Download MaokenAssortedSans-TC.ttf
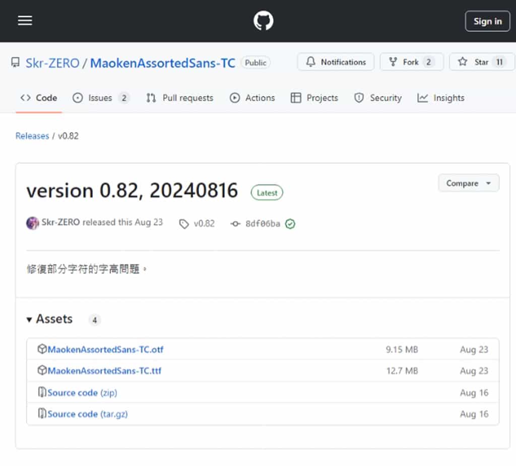The width and height of the screenshot is (516, 466). (x=104, y=371)
